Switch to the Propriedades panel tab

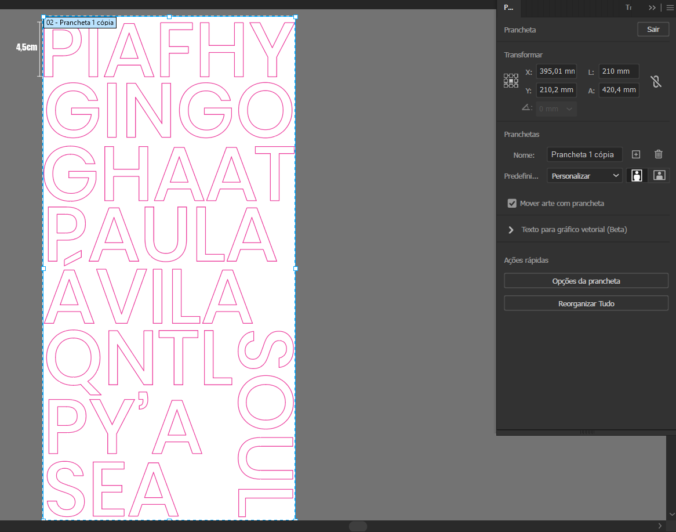tap(508, 8)
